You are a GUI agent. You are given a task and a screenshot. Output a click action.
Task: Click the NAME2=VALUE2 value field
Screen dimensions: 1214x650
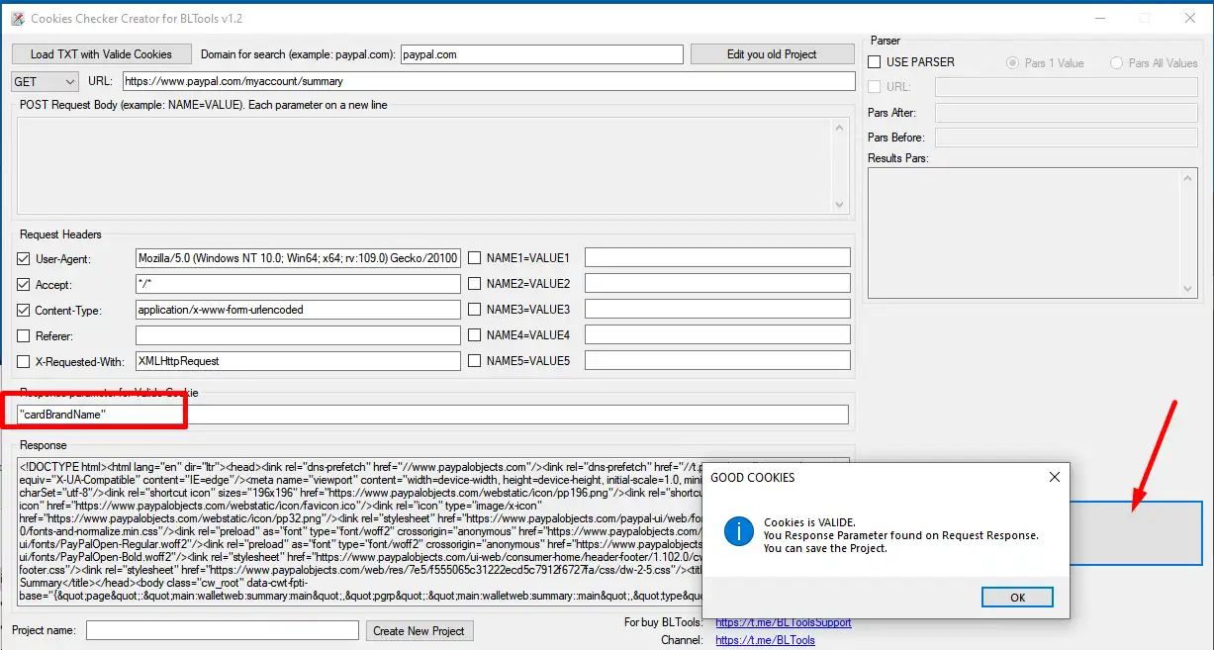click(717, 284)
